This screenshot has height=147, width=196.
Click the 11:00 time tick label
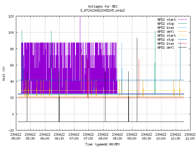[x=190, y=138]
